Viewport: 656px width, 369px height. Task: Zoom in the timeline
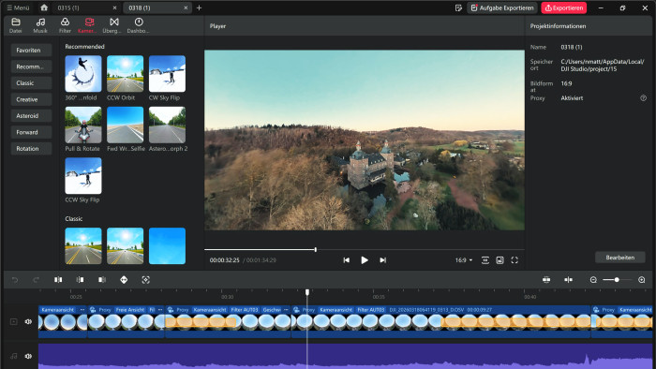point(642,280)
